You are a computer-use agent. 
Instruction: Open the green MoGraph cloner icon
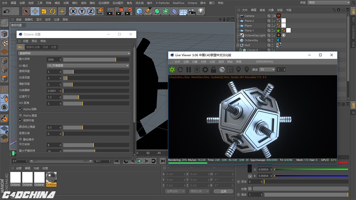pos(166,11)
